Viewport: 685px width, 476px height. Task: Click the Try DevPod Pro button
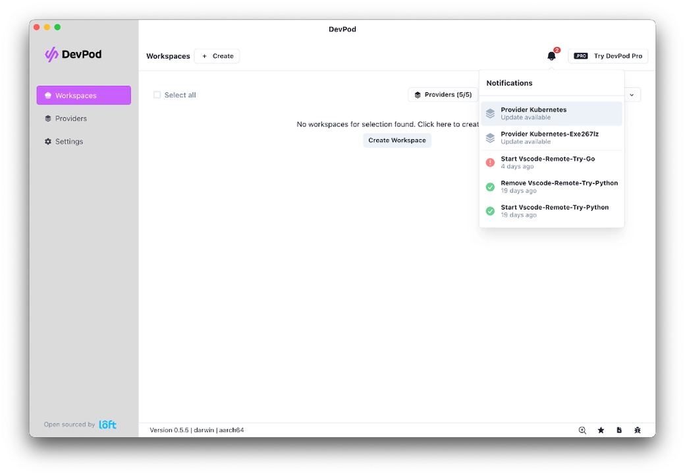[608, 56]
